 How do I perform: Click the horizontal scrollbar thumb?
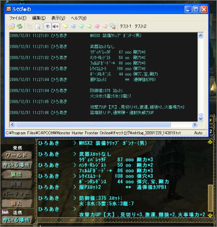93,125
